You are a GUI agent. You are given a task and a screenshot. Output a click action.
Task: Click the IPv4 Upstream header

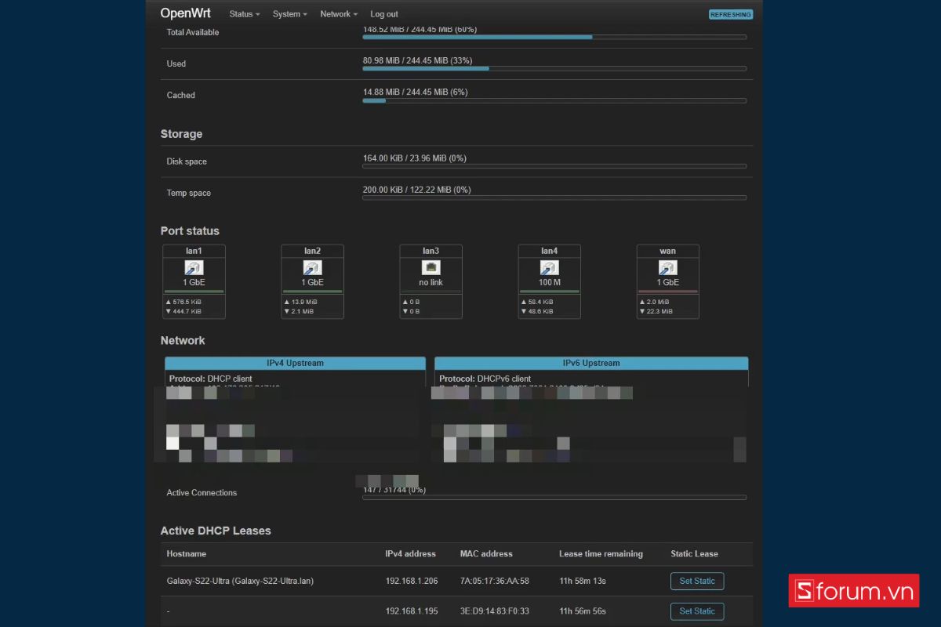[295, 363]
